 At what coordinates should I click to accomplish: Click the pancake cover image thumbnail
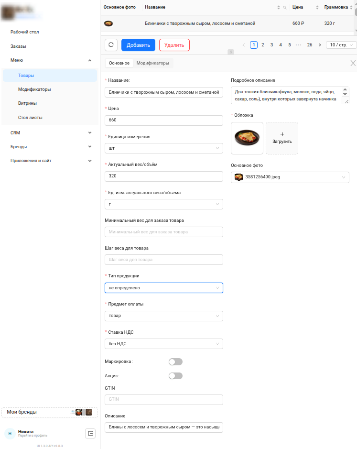pyautogui.click(x=247, y=138)
